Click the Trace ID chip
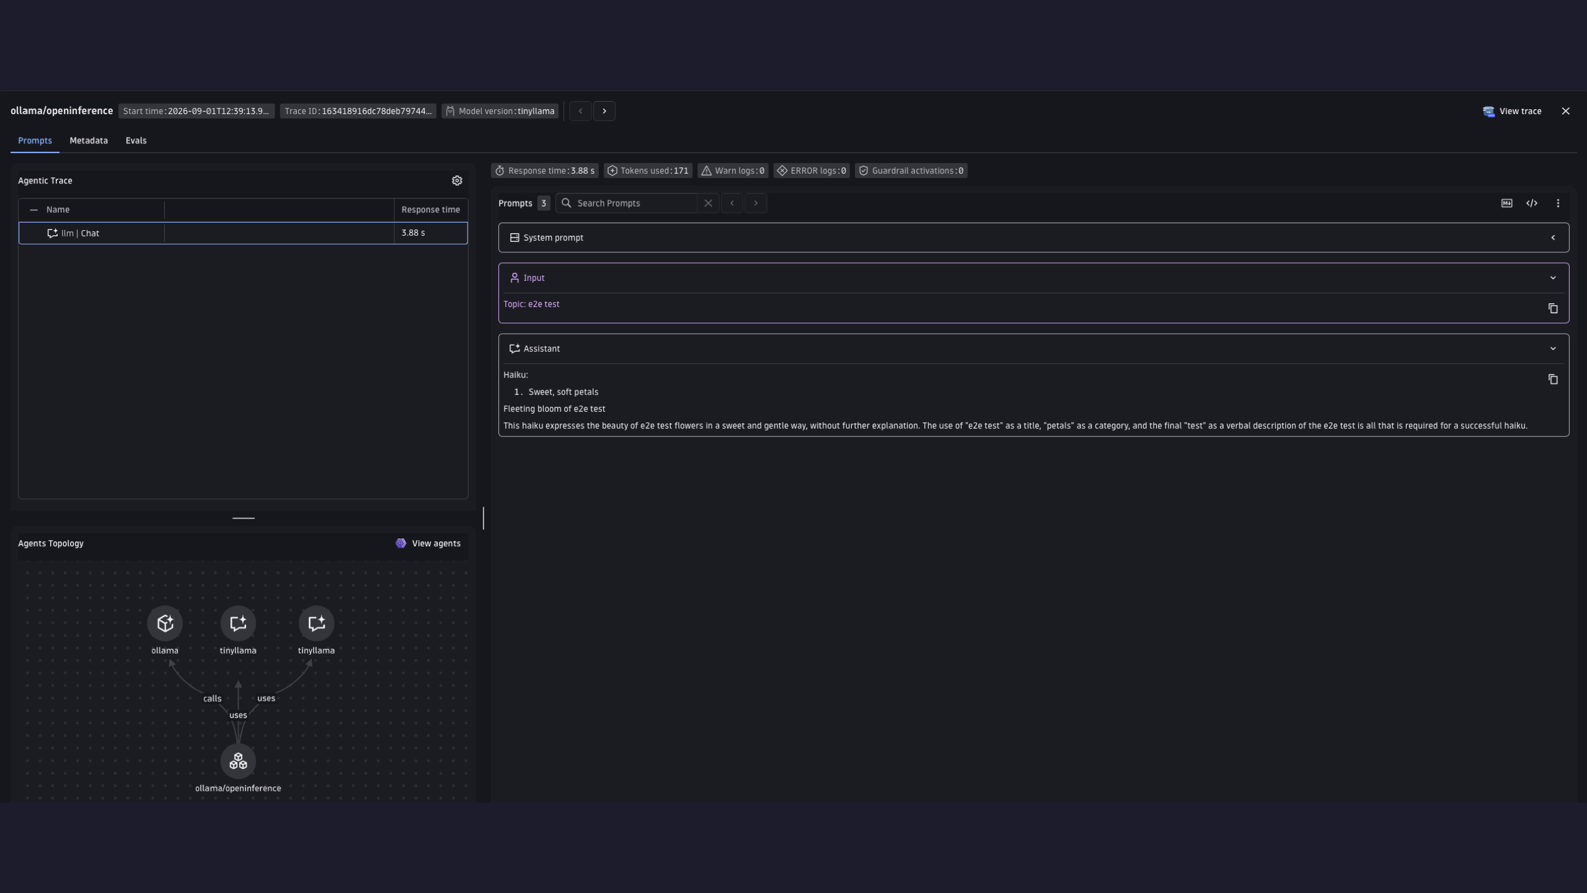 (x=358, y=111)
